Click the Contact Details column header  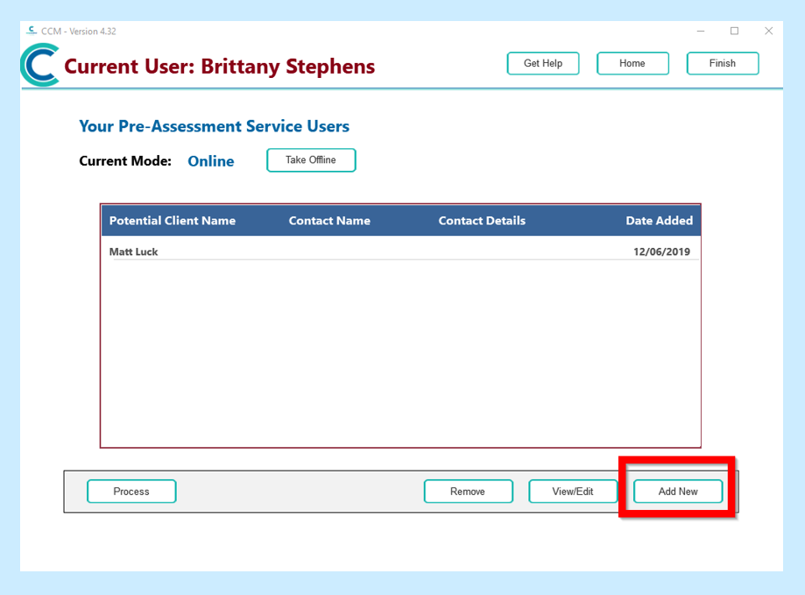tap(482, 221)
